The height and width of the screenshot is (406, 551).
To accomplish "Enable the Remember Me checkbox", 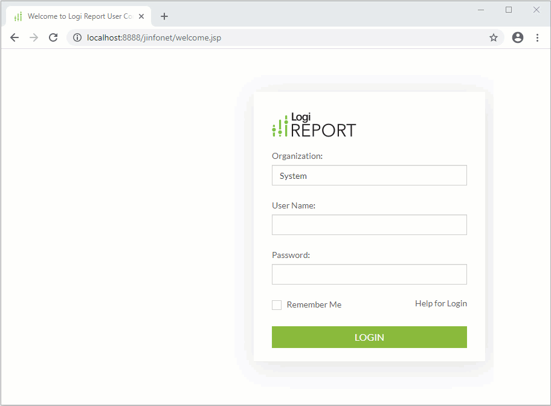I will [277, 305].
